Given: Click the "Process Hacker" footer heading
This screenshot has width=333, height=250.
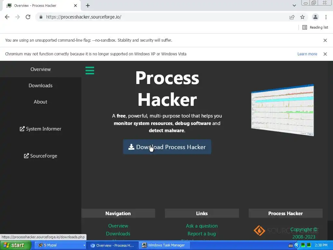Looking at the screenshot, I should [286, 214].
